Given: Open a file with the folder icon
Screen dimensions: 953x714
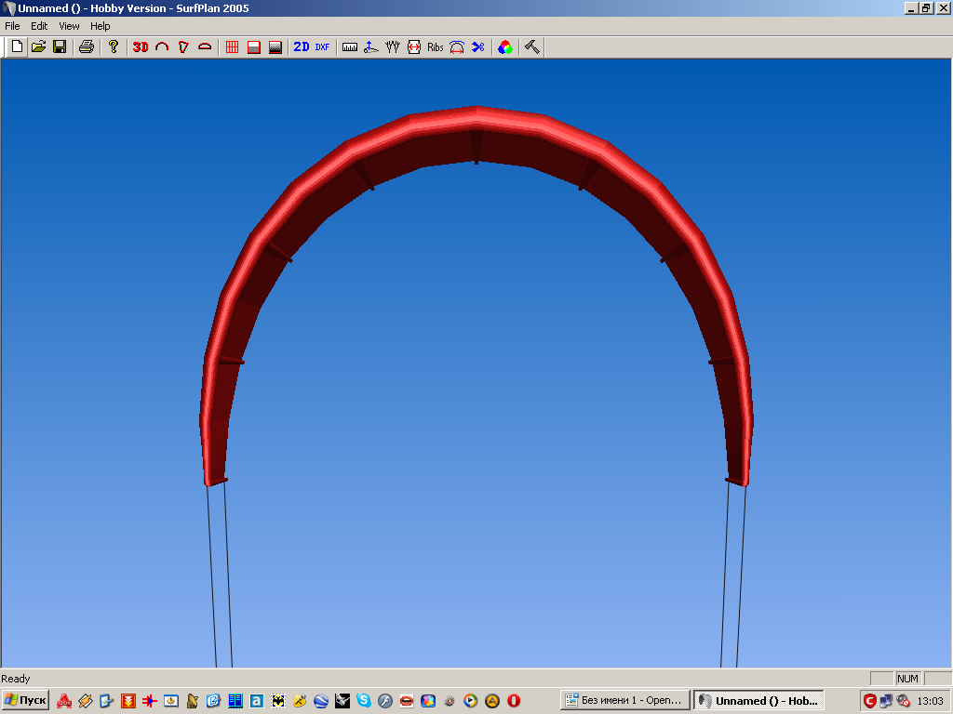Looking at the screenshot, I should tap(38, 46).
